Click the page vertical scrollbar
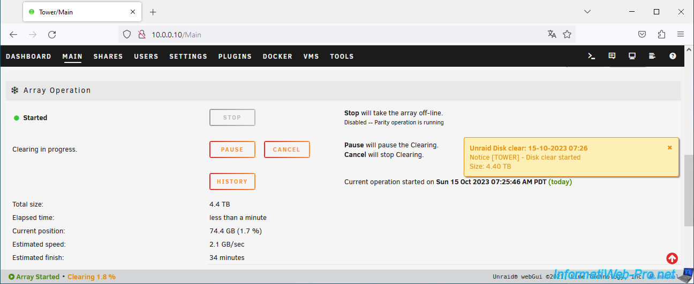694x284 pixels. pos(689,191)
